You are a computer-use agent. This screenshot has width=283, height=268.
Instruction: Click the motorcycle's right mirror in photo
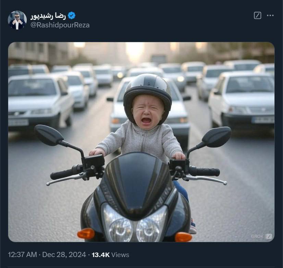(216, 137)
